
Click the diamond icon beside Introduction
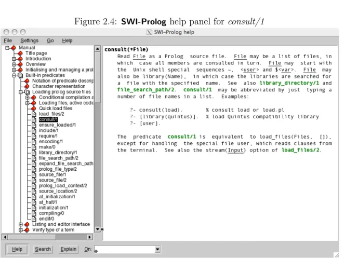[20, 59]
